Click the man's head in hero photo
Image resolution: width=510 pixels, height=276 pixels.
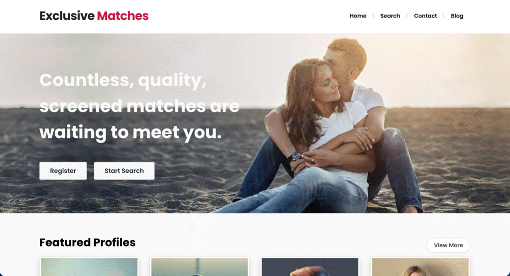(x=346, y=58)
